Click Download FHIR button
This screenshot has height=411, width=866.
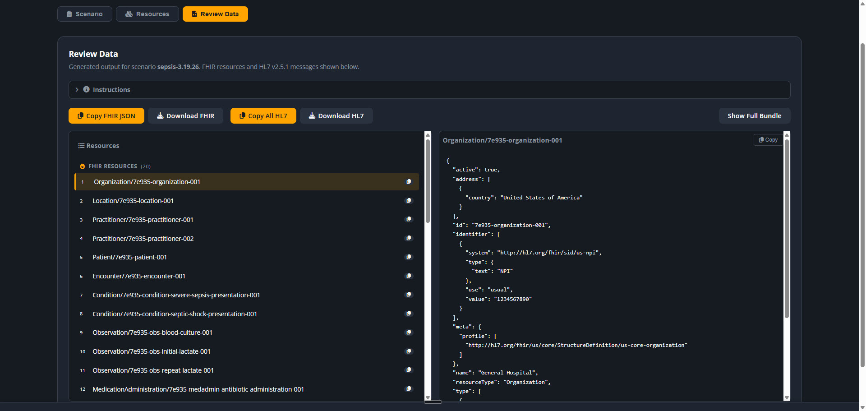[x=185, y=115]
